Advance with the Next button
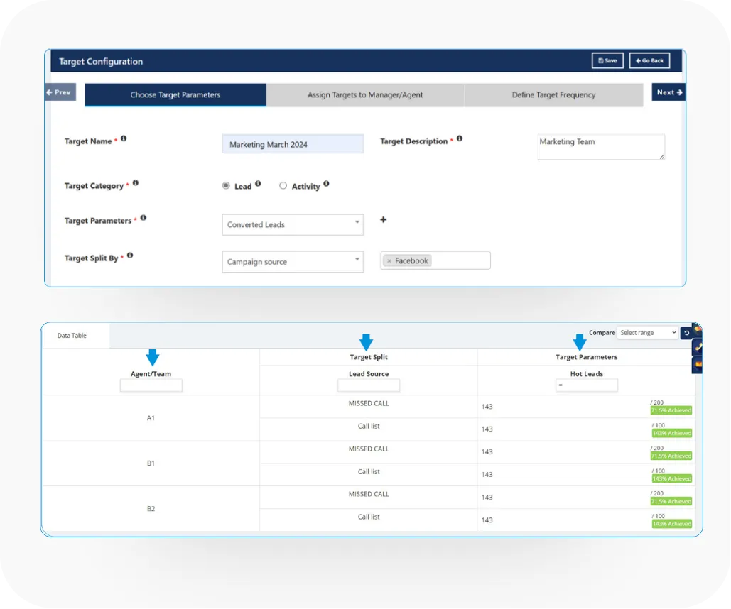The height and width of the screenshot is (609, 731). pyautogui.click(x=668, y=92)
